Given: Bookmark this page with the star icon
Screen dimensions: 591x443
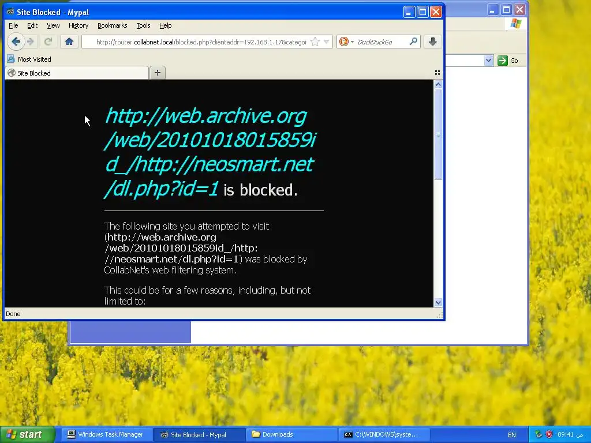Looking at the screenshot, I should 315,42.
